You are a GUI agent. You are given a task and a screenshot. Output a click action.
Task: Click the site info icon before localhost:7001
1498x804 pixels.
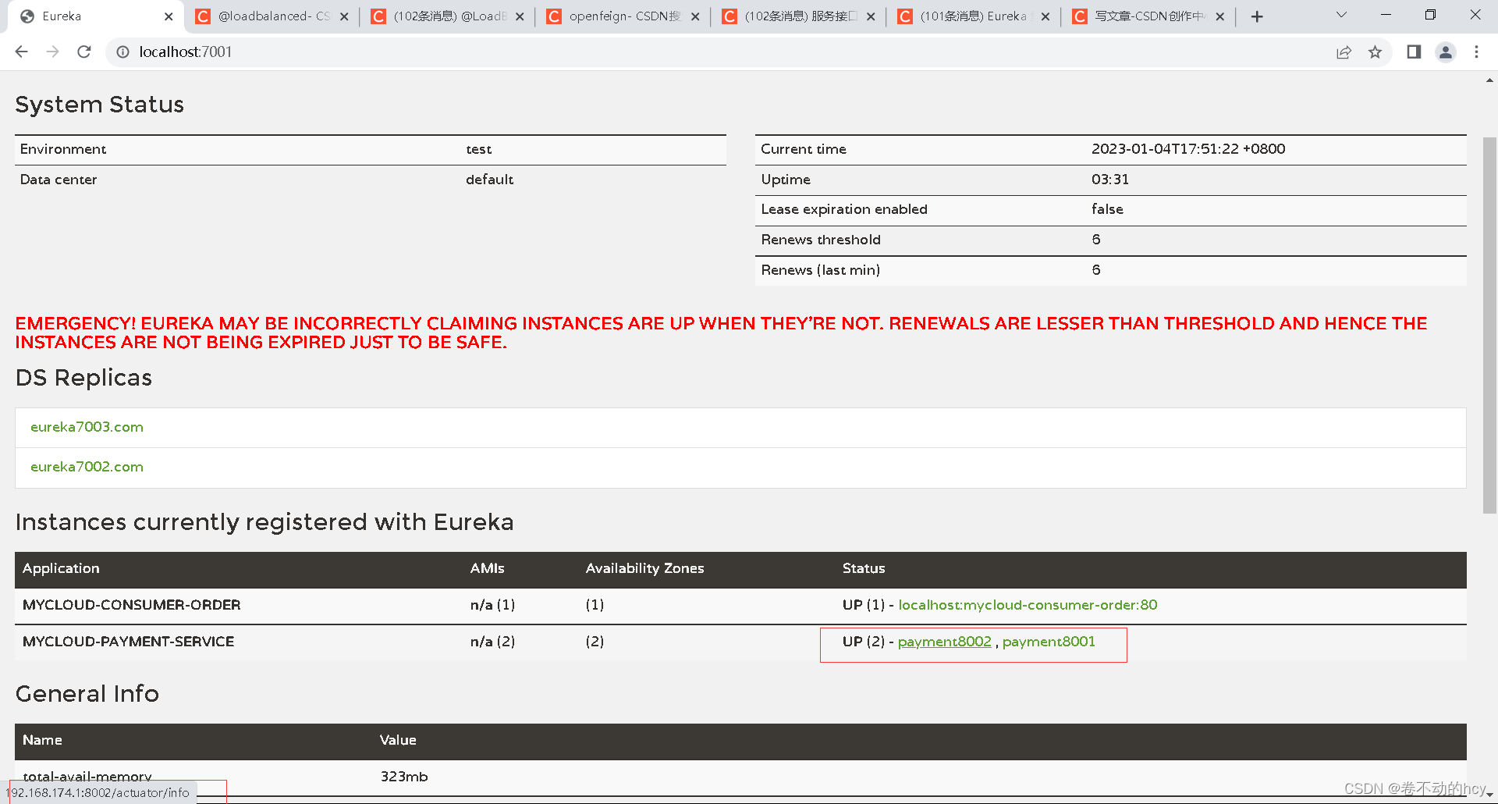pos(122,52)
